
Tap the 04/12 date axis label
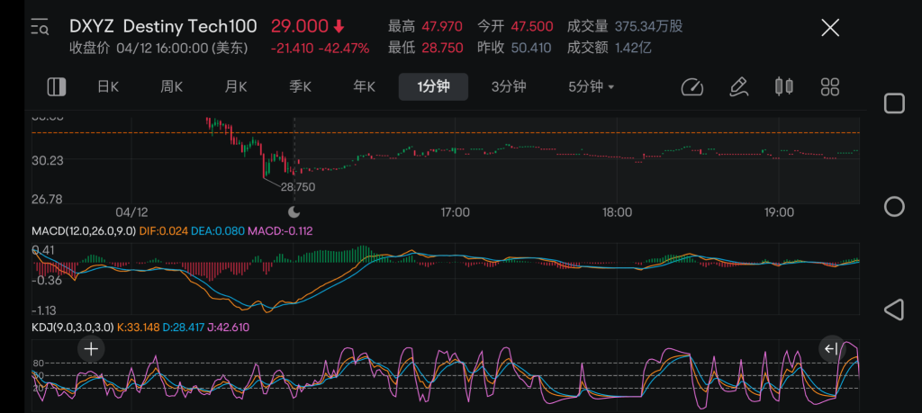pos(131,212)
